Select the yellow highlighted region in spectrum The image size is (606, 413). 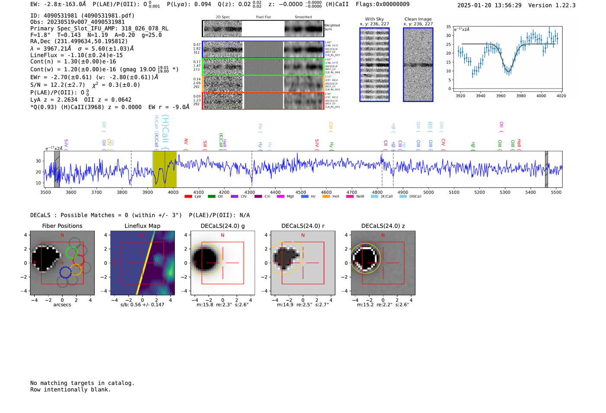[x=164, y=169]
